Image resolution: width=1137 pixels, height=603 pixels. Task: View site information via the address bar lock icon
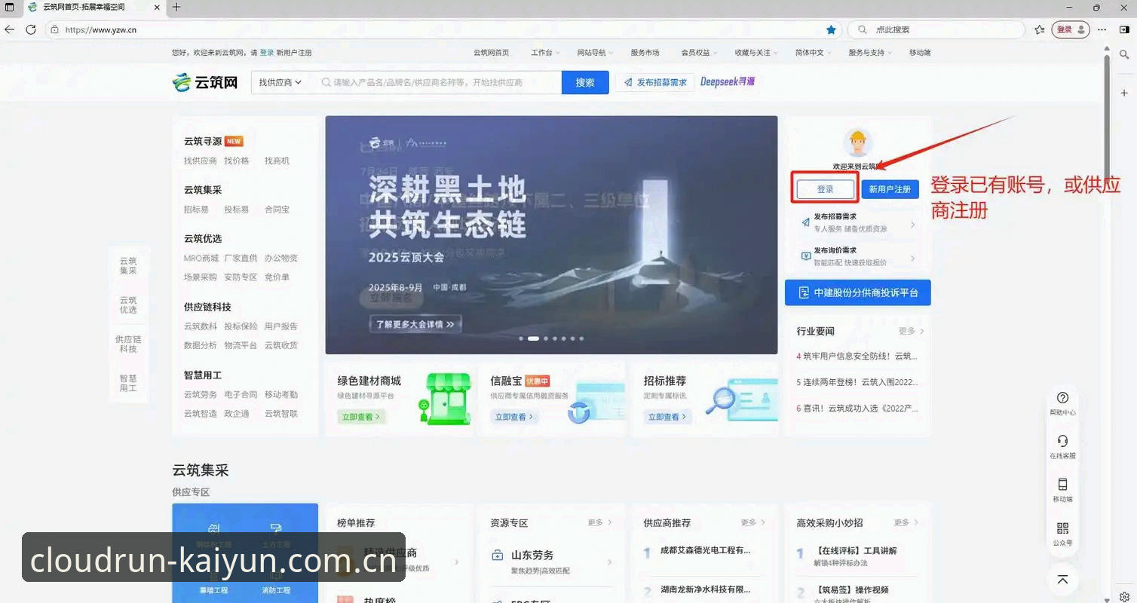click(54, 29)
